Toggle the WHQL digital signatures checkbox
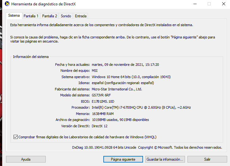Viewport: 230px width, 166px height. (15, 137)
